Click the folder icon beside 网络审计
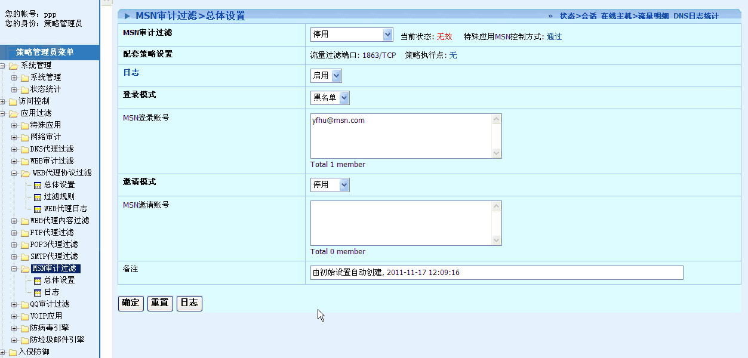The width and height of the screenshot is (748, 358). [x=24, y=137]
